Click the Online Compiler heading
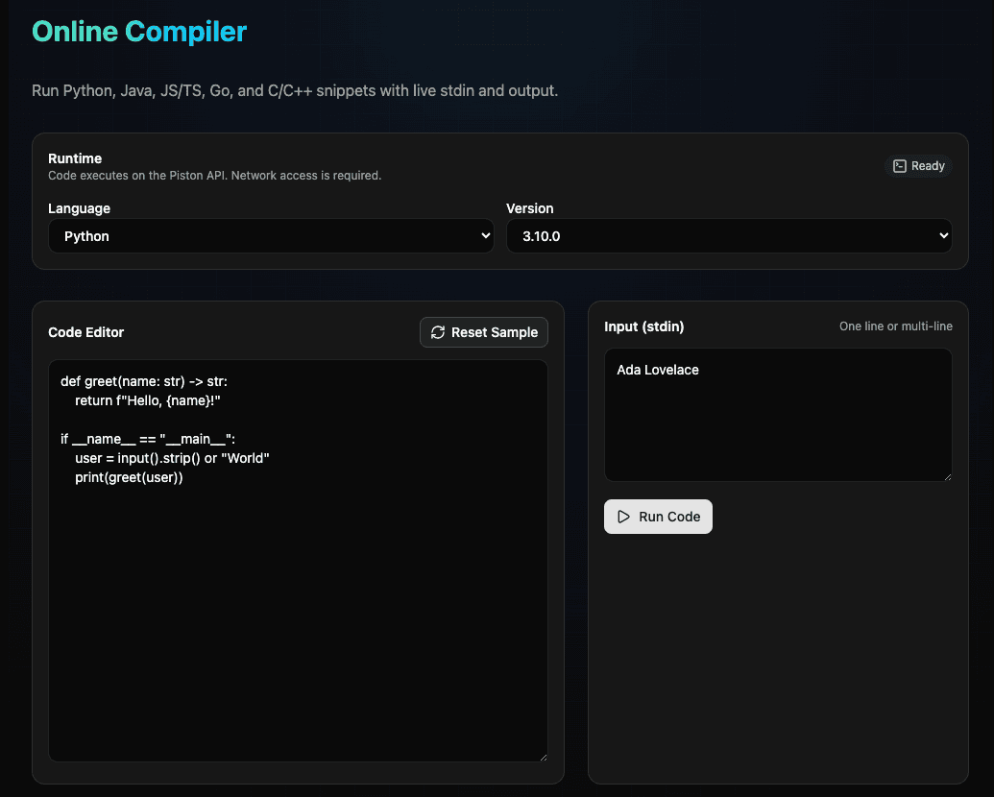Viewport: 994px width, 797px height. pos(139,31)
